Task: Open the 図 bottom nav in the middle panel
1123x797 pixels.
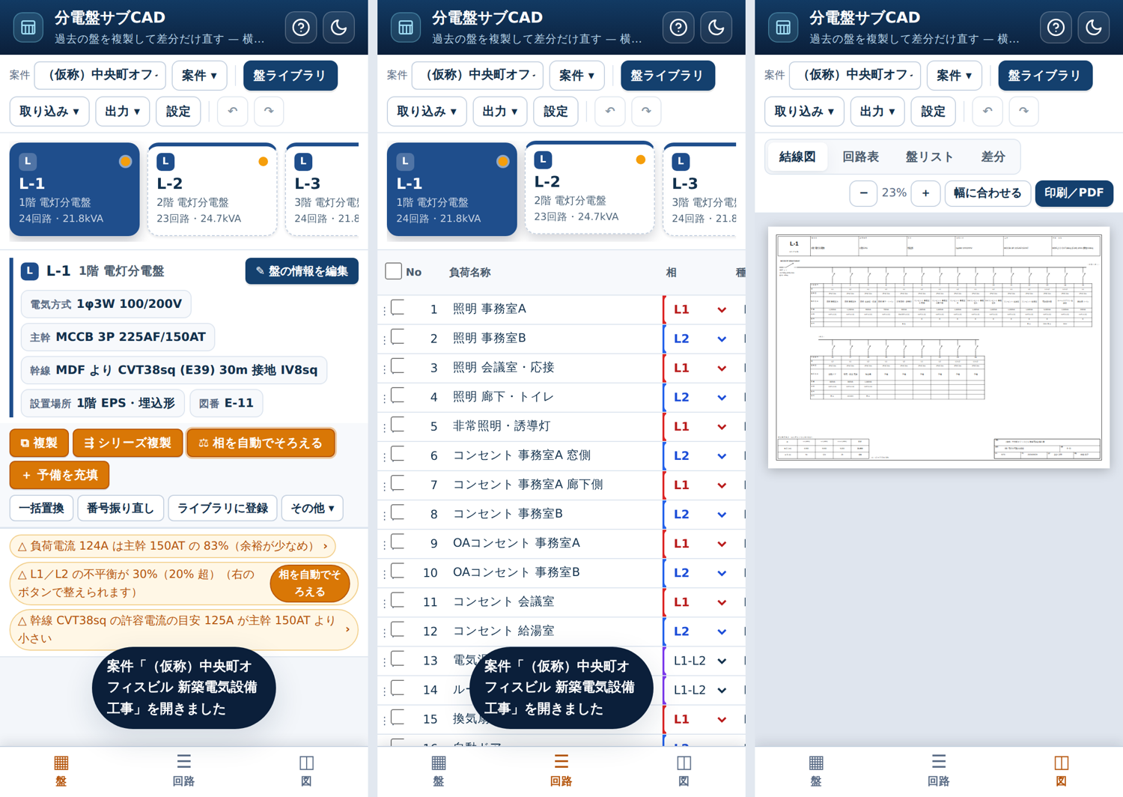Action: 684,772
